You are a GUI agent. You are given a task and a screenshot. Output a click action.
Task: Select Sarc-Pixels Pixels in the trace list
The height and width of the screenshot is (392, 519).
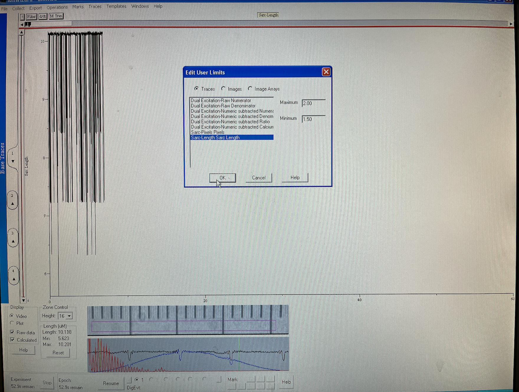pos(208,132)
